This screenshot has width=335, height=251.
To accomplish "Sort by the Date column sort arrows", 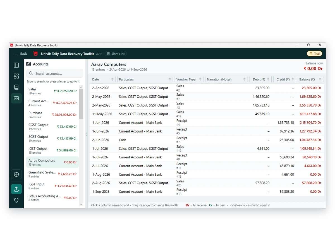I will 113,79.
